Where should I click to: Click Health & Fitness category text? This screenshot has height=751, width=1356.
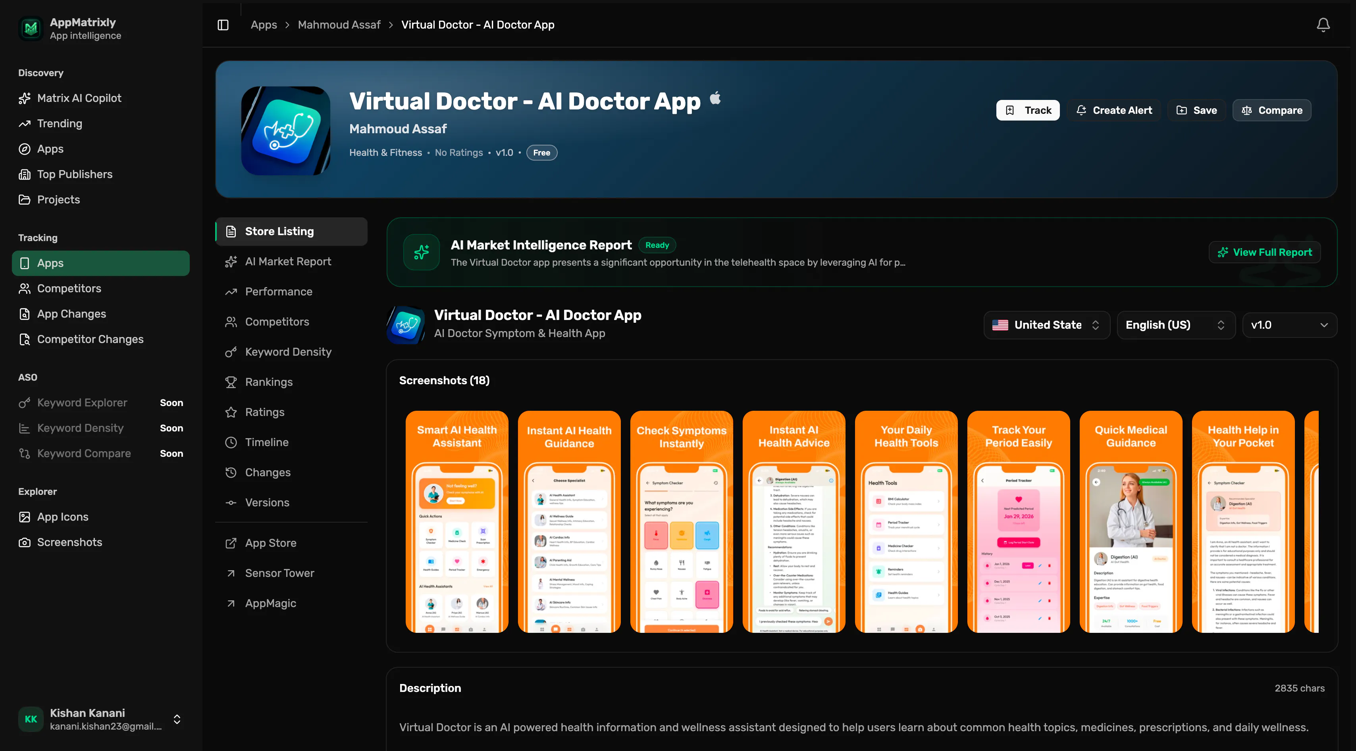385,153
